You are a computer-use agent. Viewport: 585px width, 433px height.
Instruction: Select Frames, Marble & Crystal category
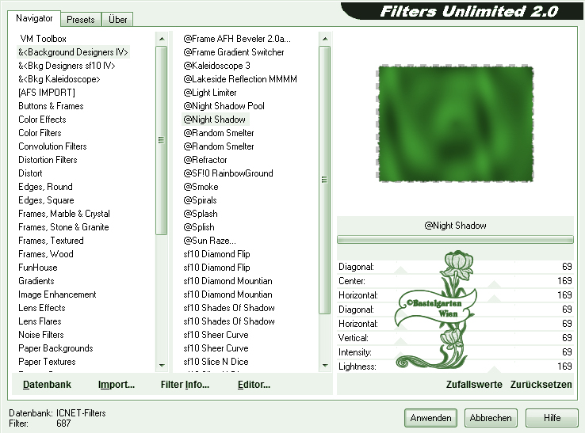(x=63, y=214)
